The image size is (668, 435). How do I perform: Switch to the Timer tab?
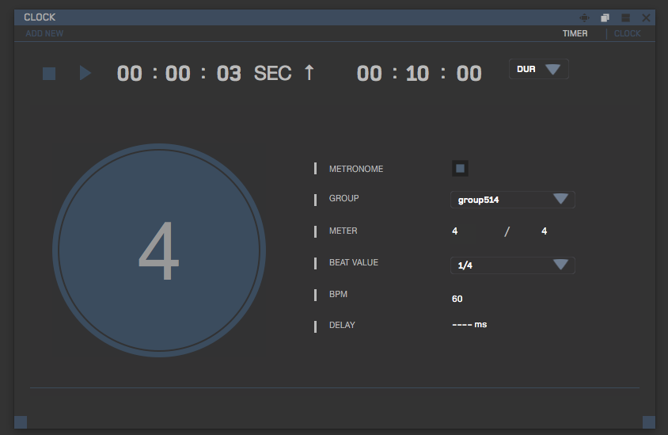(575, 33)
